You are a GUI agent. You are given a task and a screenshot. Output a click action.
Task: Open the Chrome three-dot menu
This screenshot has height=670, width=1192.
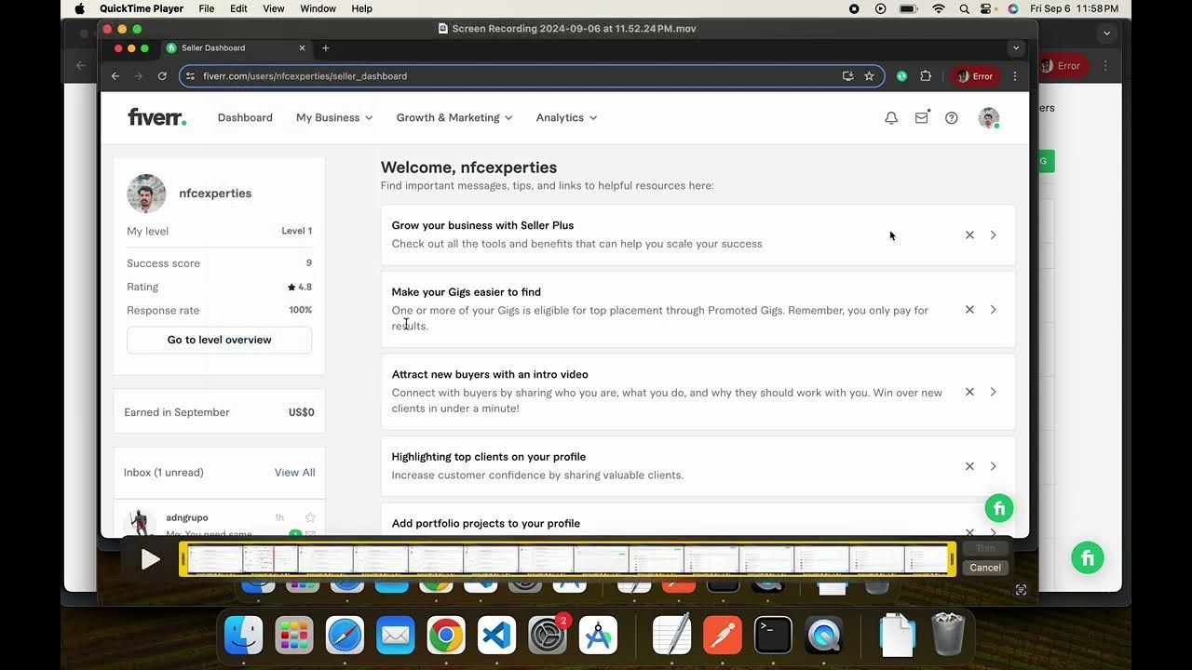(x=1015, y=76)
